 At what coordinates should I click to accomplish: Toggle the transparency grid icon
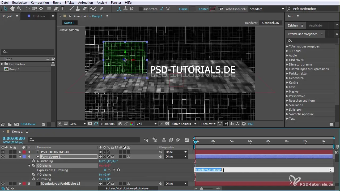tap(167, 124)
